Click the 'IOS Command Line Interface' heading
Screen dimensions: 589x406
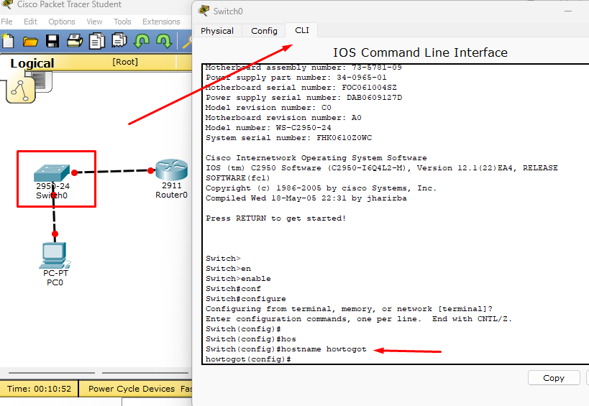click(420, 52)
